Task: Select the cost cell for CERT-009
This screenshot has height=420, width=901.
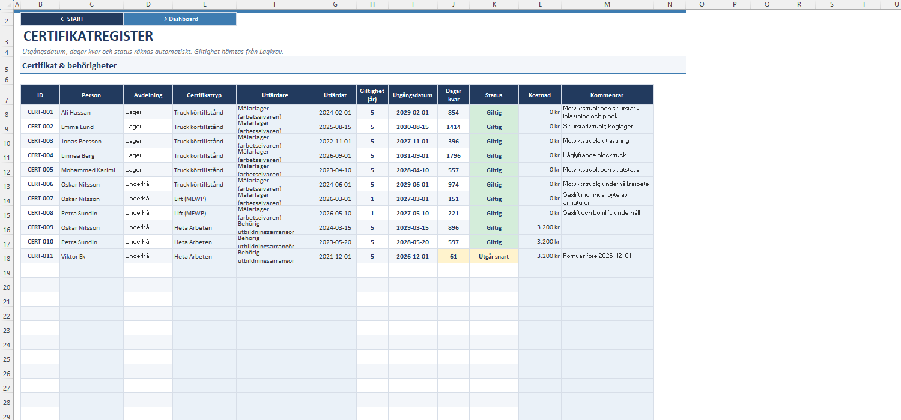Action: [540, 227]
